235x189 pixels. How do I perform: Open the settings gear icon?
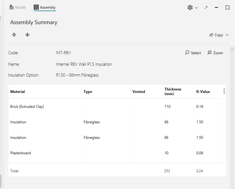190,7
